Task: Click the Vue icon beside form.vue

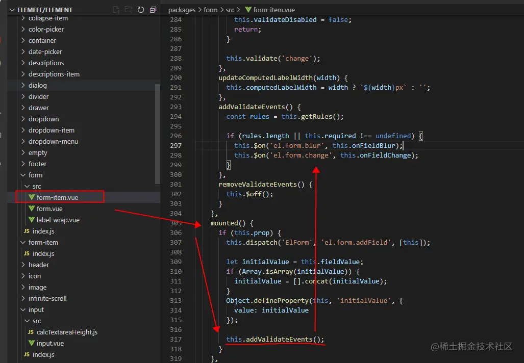Action: tap(32, 209)
